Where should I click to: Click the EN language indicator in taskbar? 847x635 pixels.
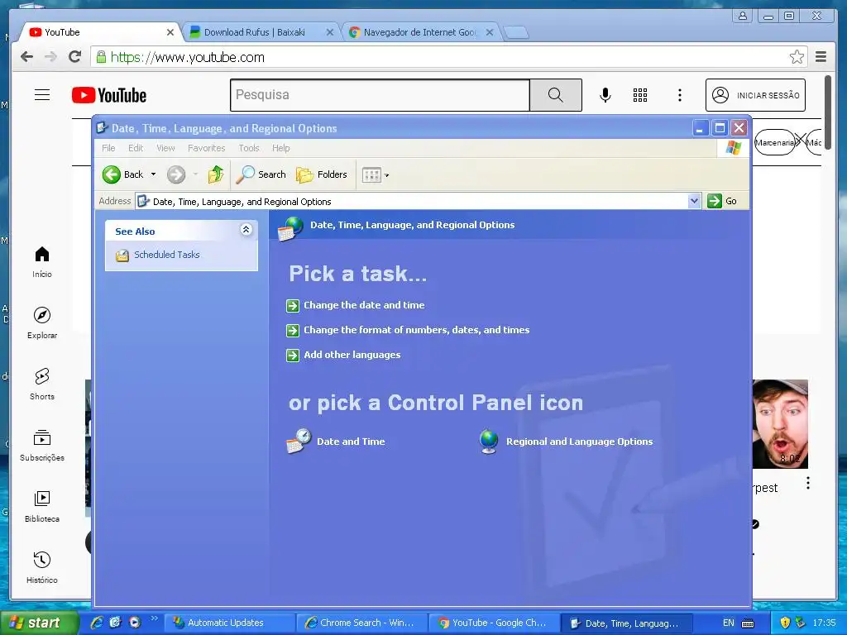(x=728, y=623)
